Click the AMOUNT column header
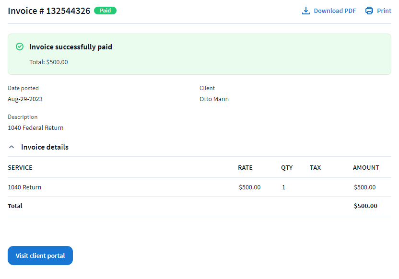Image resolution: width=399 pixels, height=279 pixels. (x=366, y=168)
